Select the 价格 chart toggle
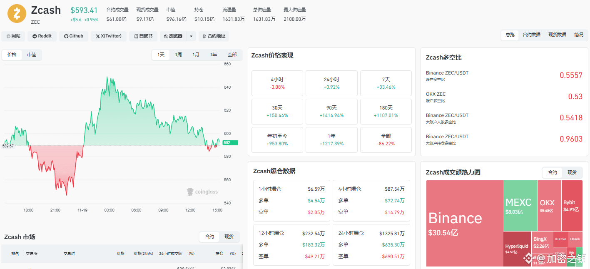This screenshot has height=269, width=590. (x=12, y=55)
